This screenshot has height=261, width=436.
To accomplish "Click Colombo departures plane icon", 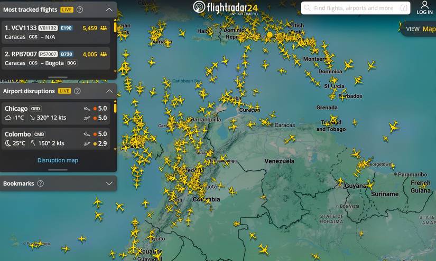I will pos(87,143).
